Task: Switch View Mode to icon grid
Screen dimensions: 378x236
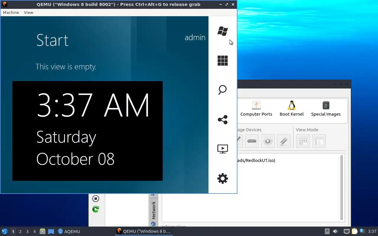Action: point(303,141)
